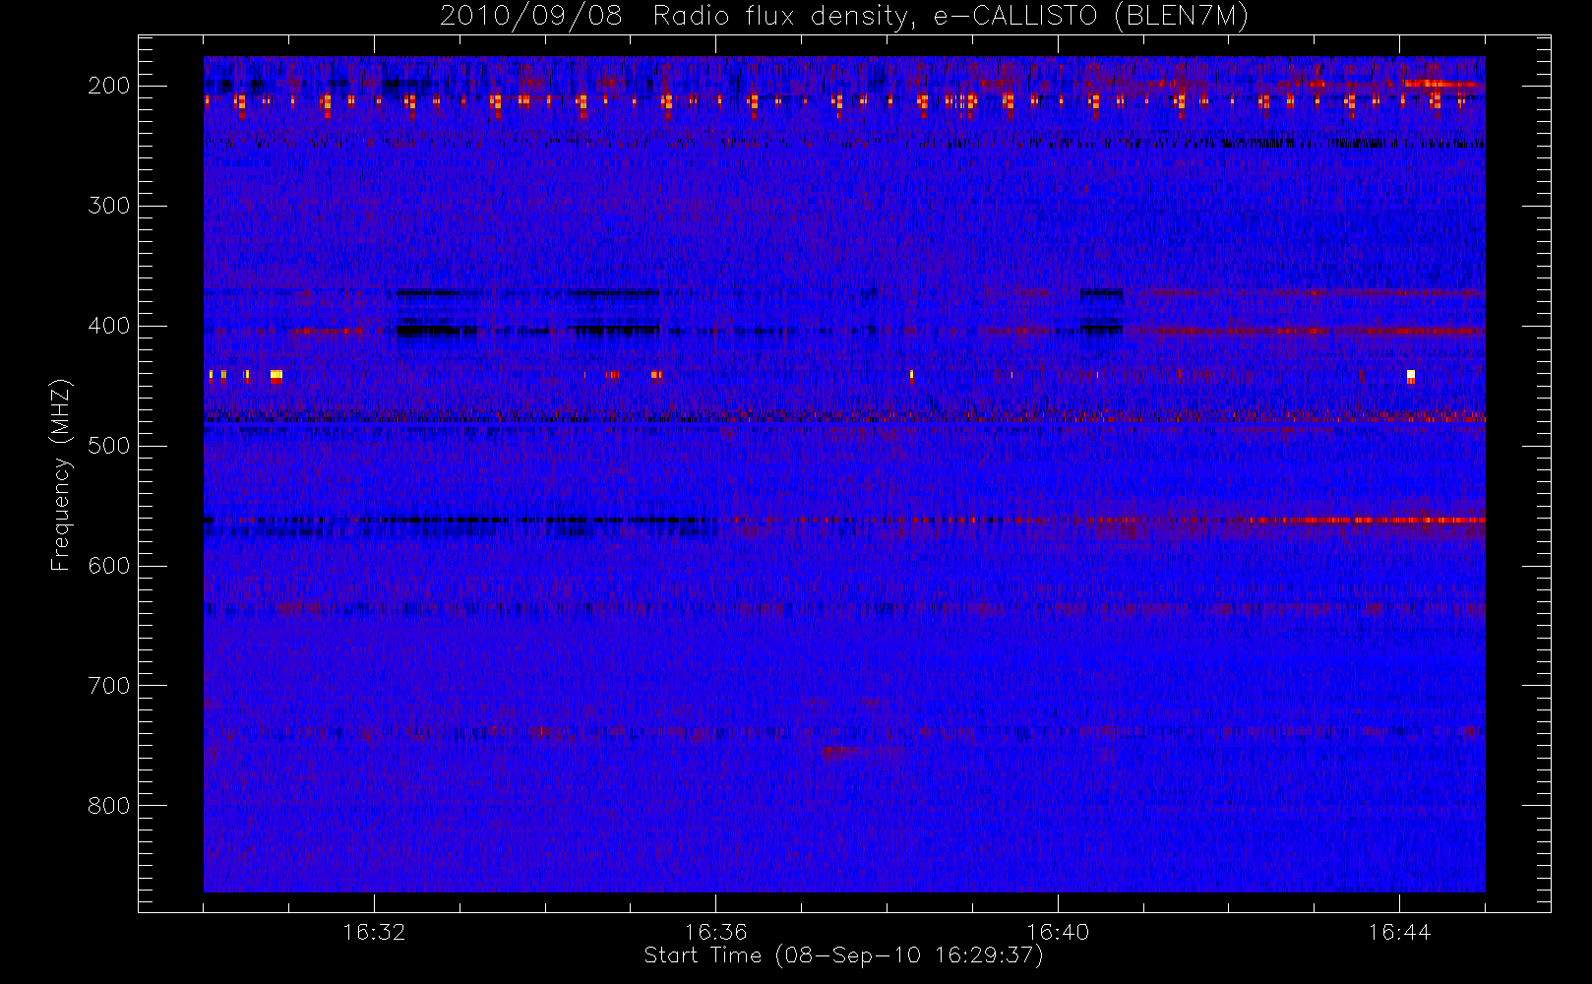
Task: Click the 16:36 time tick label
Action: point(715,931)
